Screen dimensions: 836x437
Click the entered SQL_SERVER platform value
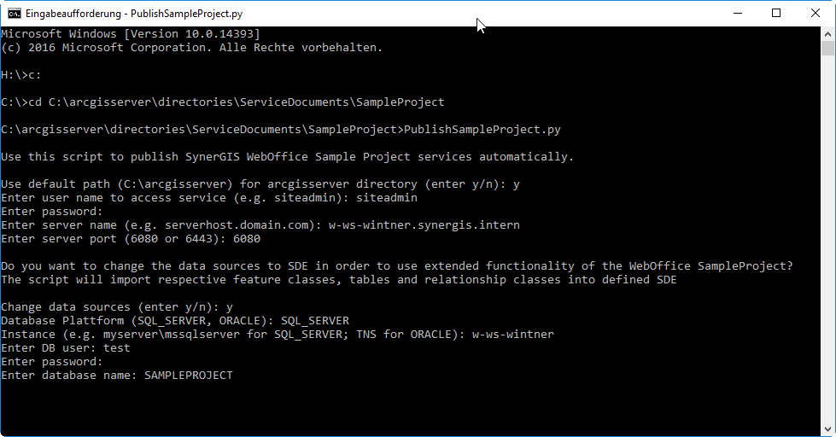point(314,321)
